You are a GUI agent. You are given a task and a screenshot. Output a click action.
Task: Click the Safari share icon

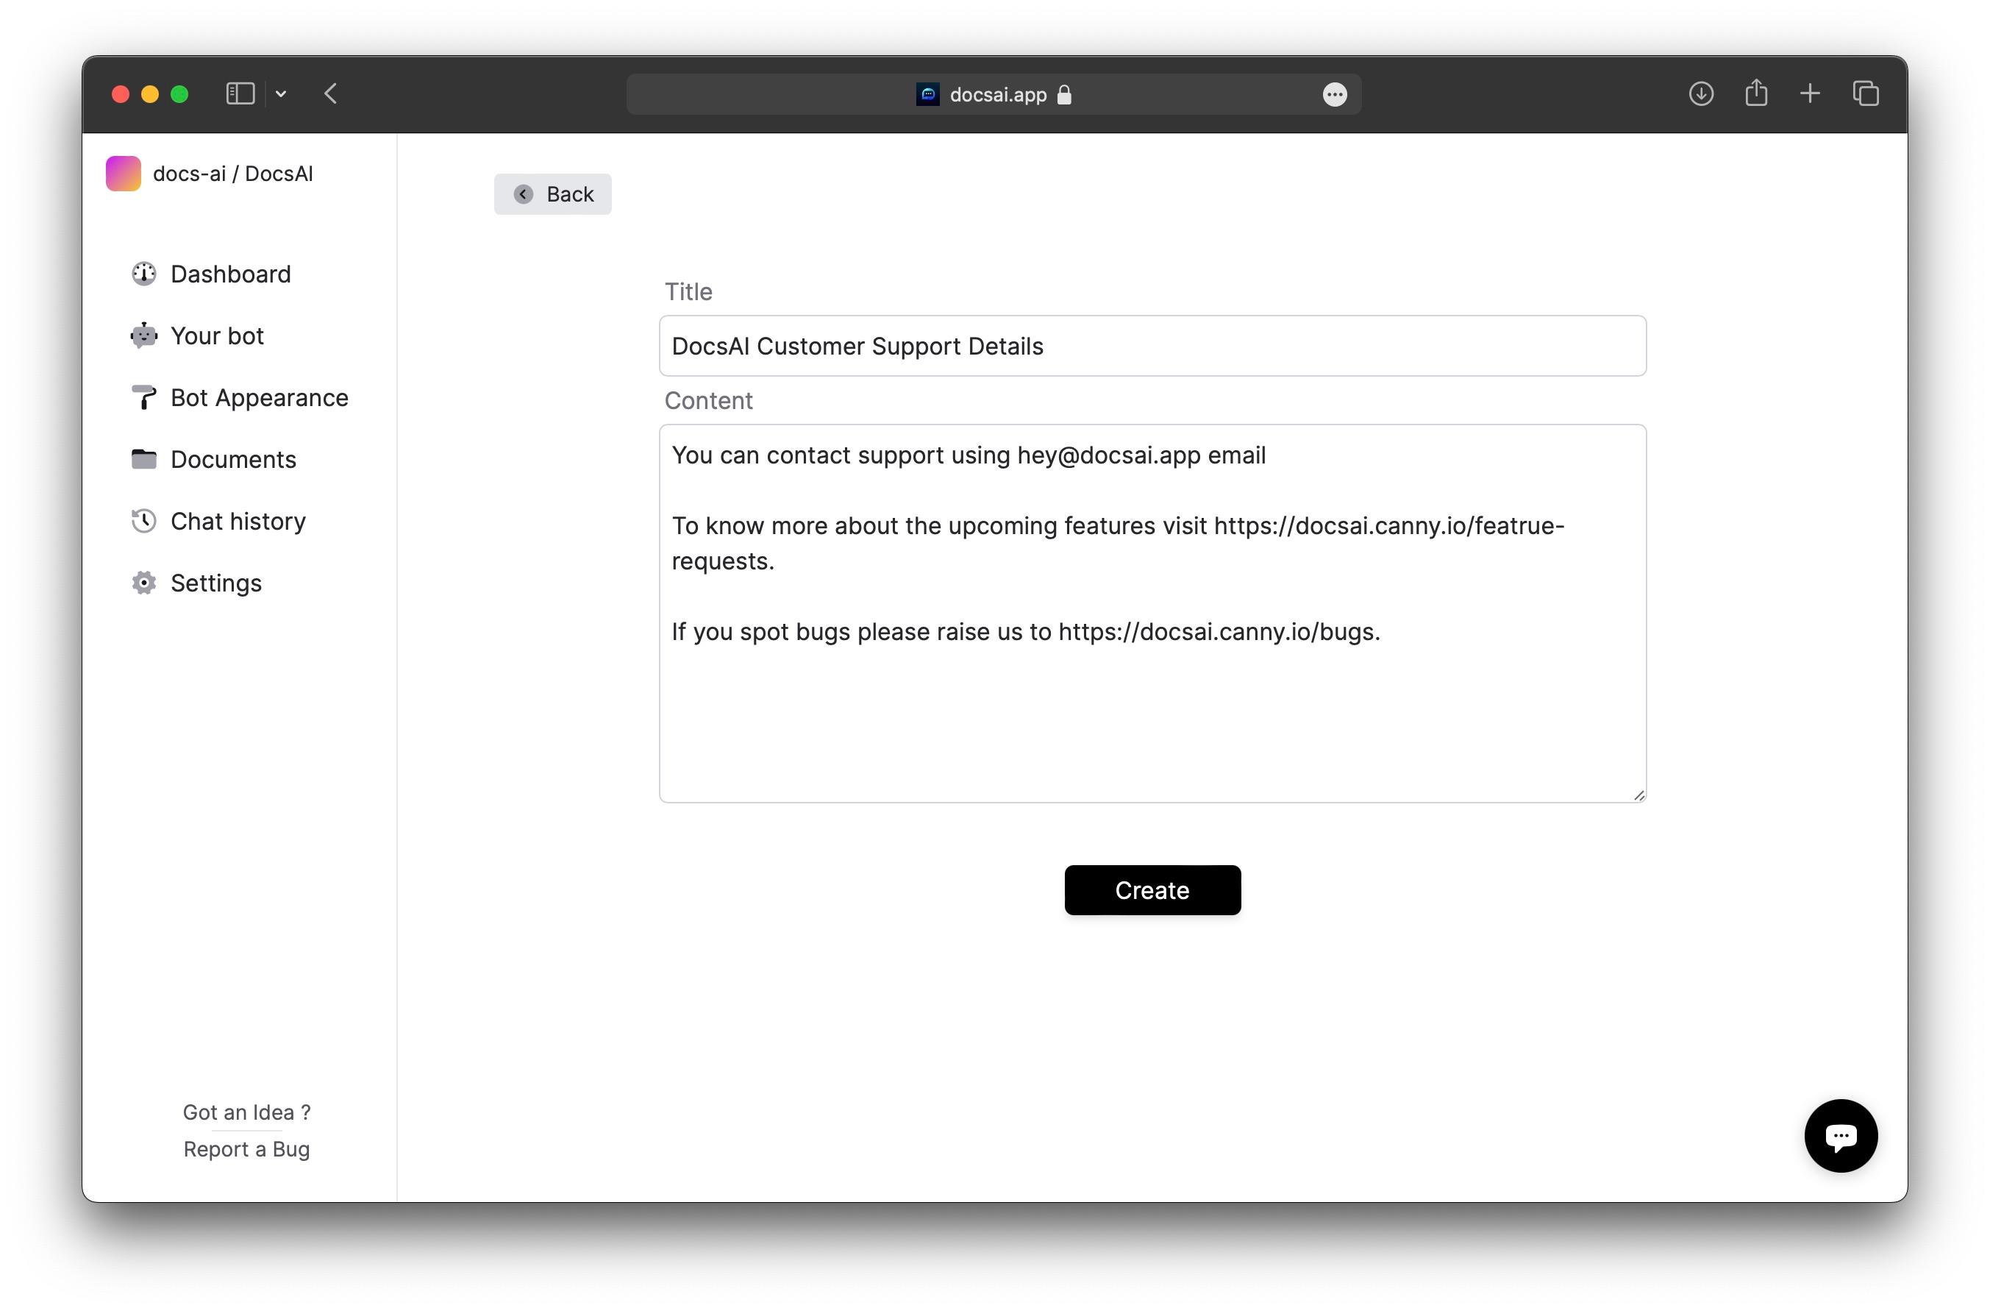click(1755, 93)
